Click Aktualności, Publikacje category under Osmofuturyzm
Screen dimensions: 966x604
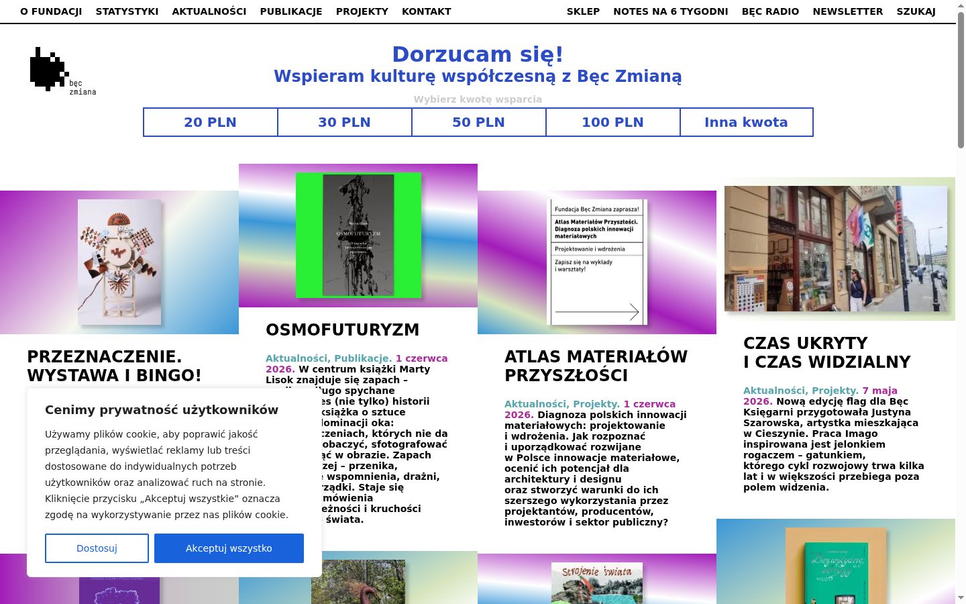(x=329, y=358)
